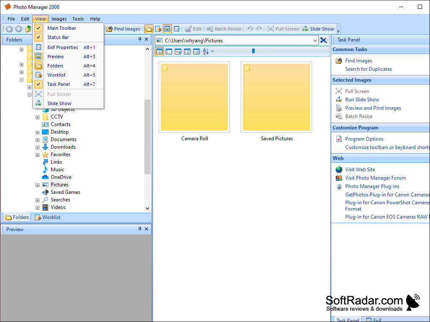Click the Back navigation arrow icon
The width and height of the screenshot is (430, 322).
coord(9,29)
